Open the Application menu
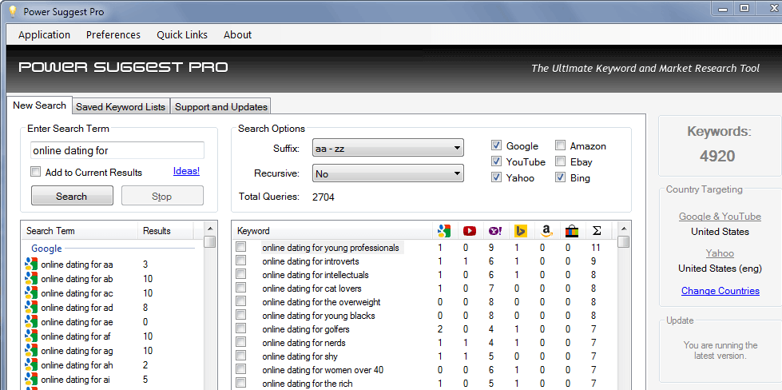 [x=45, y=35]
